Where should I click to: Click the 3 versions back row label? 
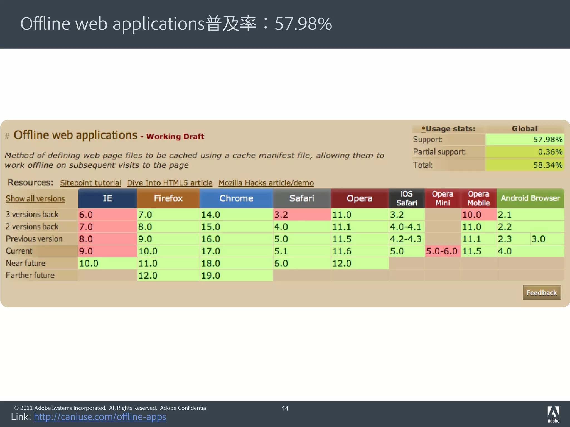32,214
